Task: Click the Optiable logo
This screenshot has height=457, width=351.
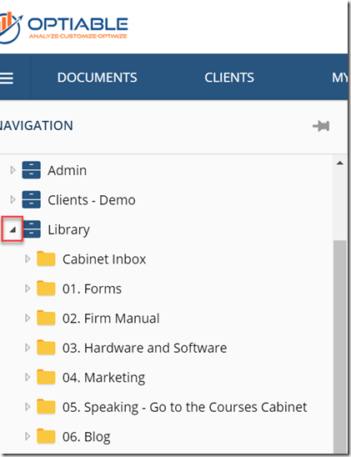Action: pos(64,28)
